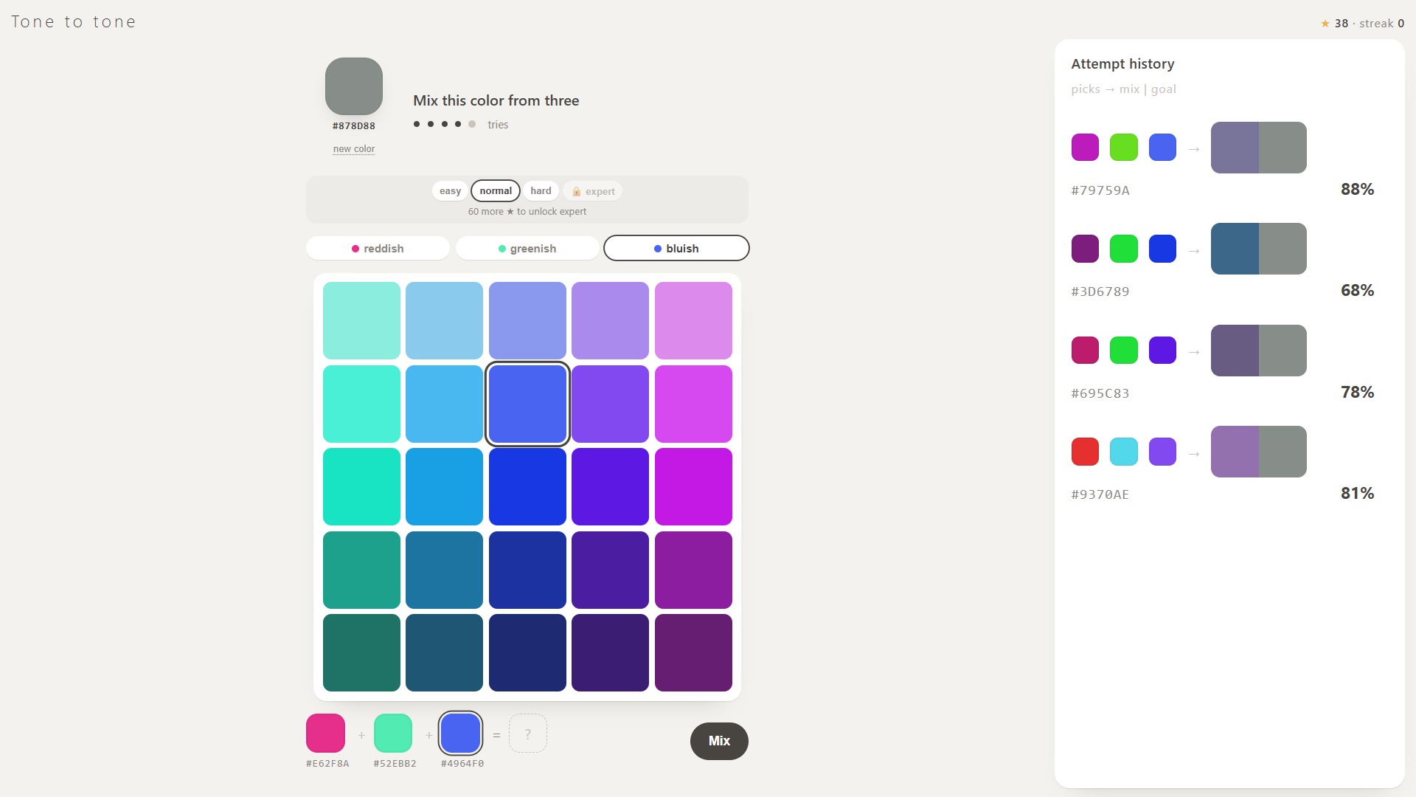Click the magenta pick in the 88% attempt

pyautogui.click(x=1085, y=148)
